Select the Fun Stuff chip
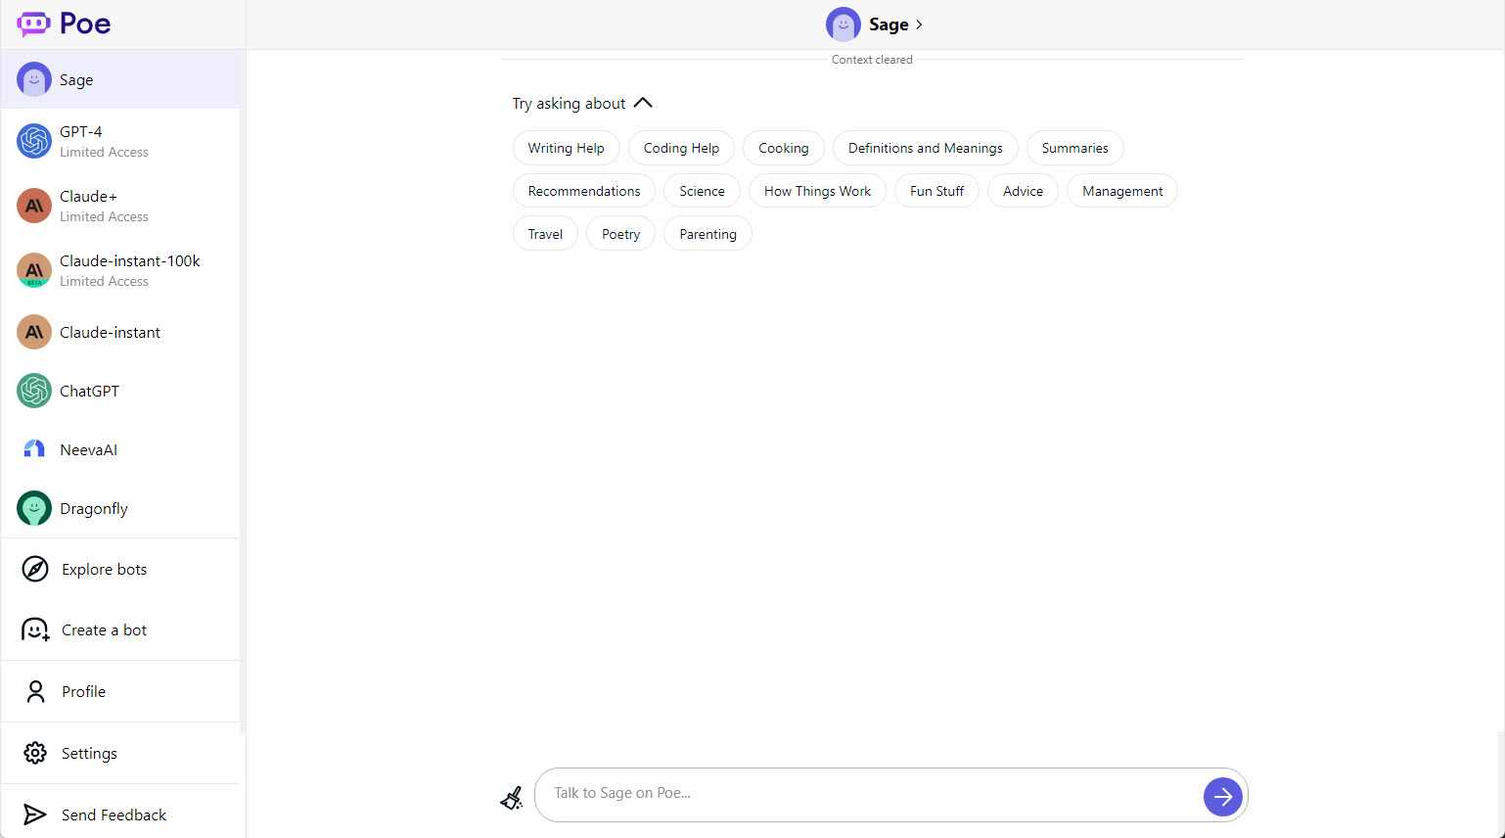 coord(936,191)
